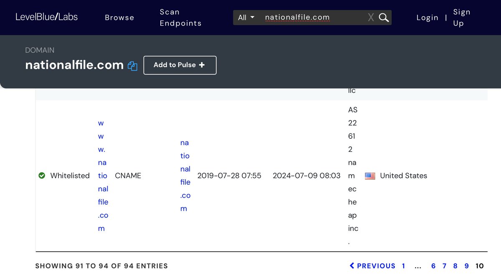This screenshot has width=501, height=276.
Task: Copy the nationalfile.com domain name icon
Action: pos(133,66)
